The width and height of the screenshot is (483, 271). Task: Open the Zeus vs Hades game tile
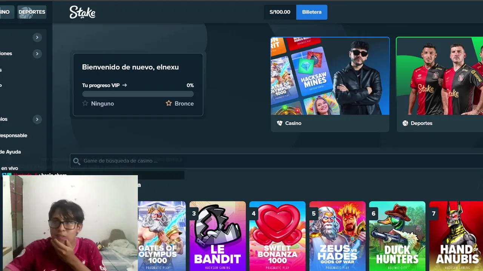337,236
